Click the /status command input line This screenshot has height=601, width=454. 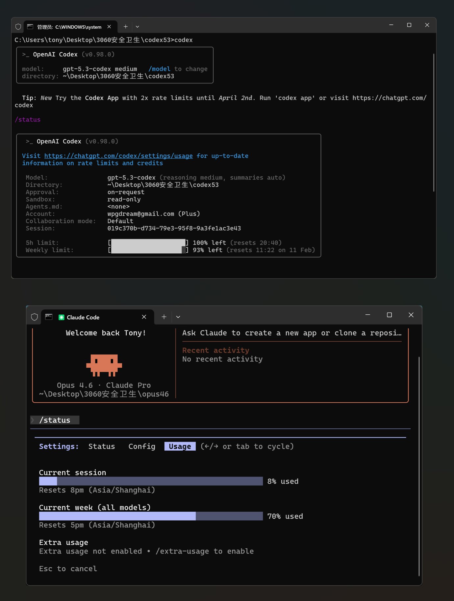(55, 420)
